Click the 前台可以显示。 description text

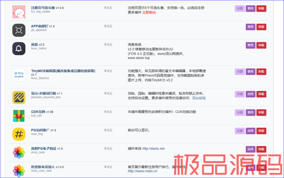tap(139, 130)
